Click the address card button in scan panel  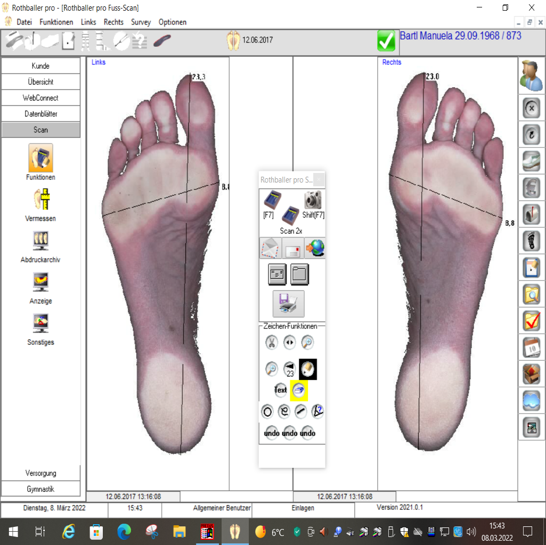277,274
